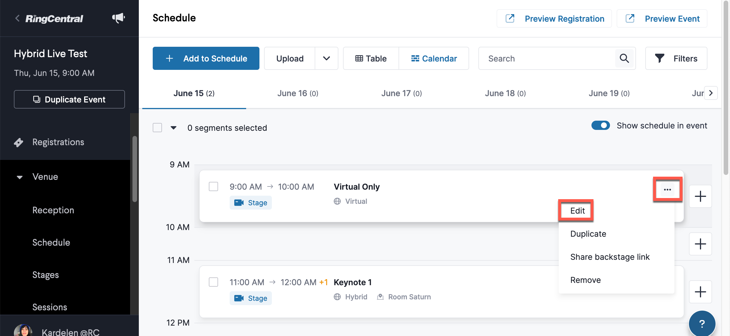
Task: Open the Upload dropdown arrow
Action: tap(327, 59)
